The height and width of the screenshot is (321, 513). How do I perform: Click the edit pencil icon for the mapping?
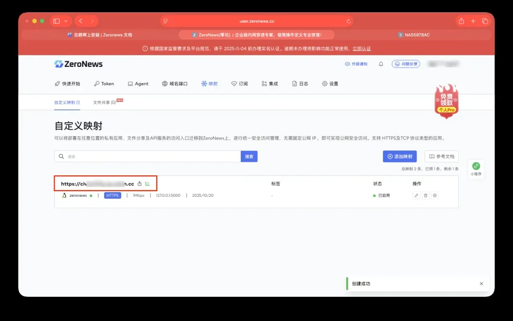(416, 195)
